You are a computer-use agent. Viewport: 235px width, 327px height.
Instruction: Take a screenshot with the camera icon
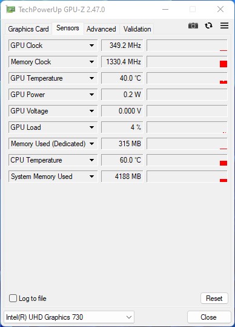pyautogui.click(x=193, y=26)
